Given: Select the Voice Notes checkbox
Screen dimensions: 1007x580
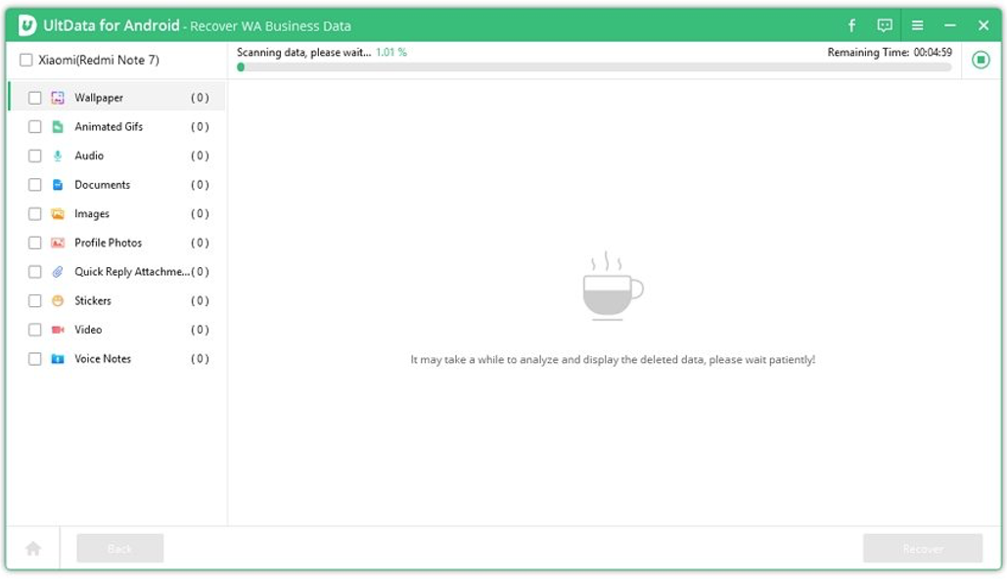Looking at the screenshot, I should tap(34, 359).
